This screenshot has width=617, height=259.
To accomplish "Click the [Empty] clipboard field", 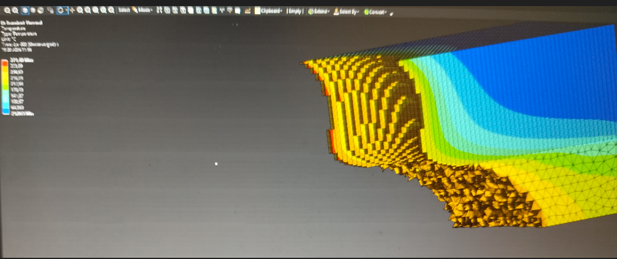I will pyautogui.click(x=295, y=10).
